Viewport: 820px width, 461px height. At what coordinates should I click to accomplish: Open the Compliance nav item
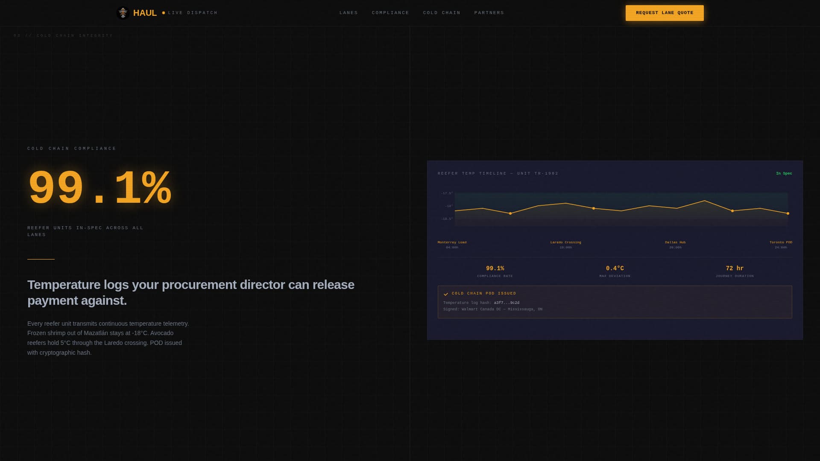[x=390, y=13]
